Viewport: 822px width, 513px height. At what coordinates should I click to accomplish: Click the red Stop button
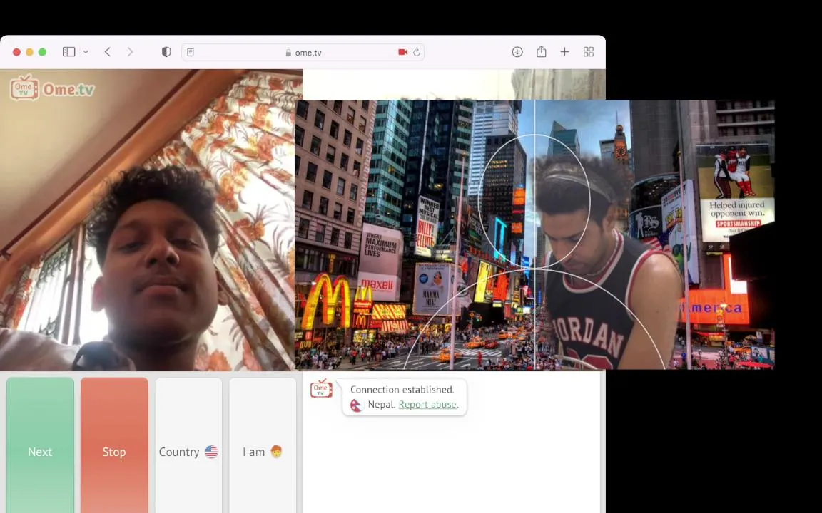[114, 445]
